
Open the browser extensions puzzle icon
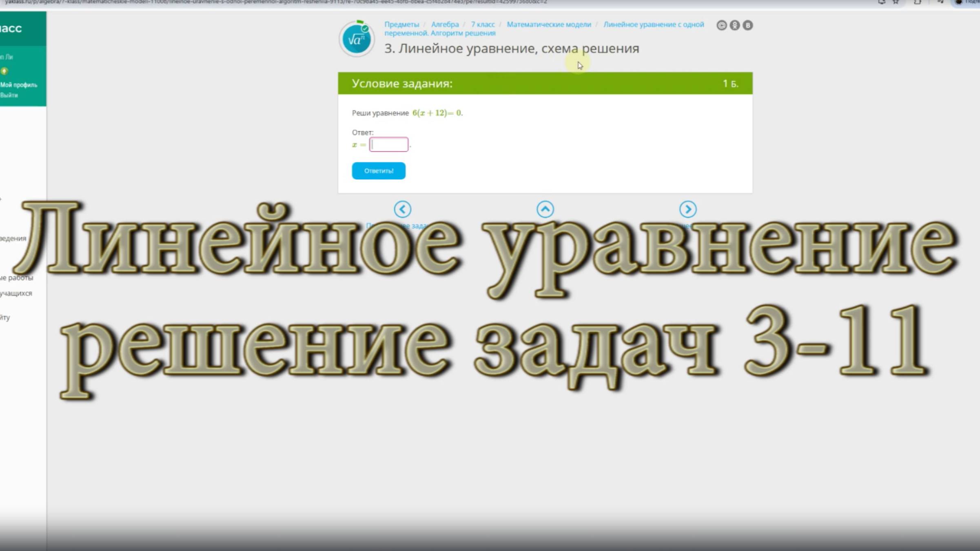pos(918,2)
